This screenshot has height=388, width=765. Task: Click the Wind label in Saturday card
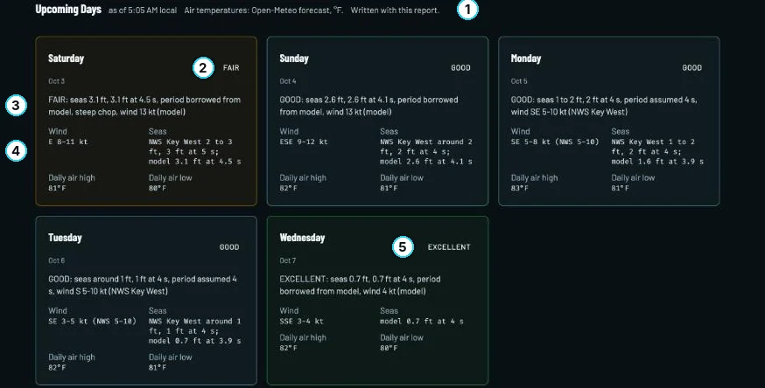(58, 131)
